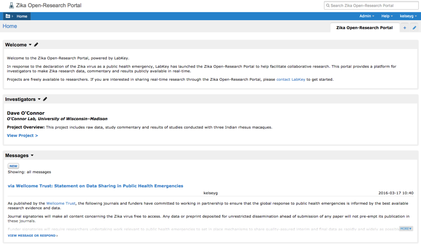Click the contact LabKey link

coord(291,79)
